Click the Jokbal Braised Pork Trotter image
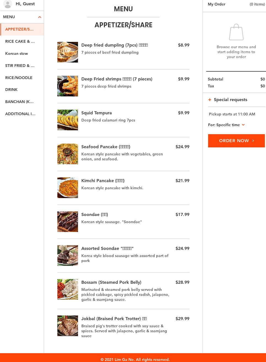Viewport: 266px width, 362px height. pyautogui.click(x=68, y=326)
